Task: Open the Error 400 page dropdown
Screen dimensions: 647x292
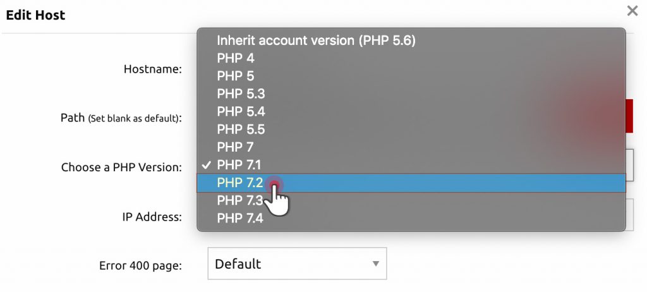Action: 297,264
